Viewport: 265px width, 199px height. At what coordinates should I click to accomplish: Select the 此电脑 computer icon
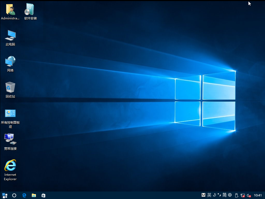coord(10,35)
